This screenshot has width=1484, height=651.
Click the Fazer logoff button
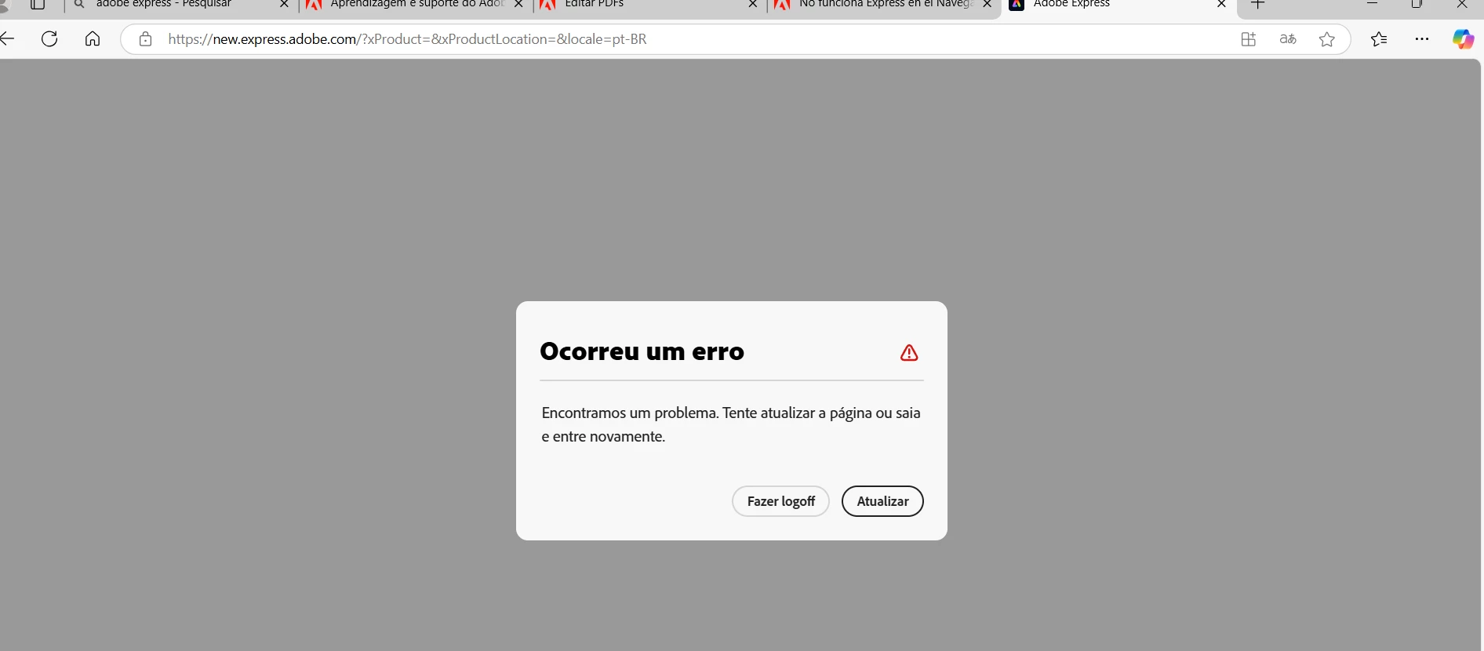coord(780,501)
